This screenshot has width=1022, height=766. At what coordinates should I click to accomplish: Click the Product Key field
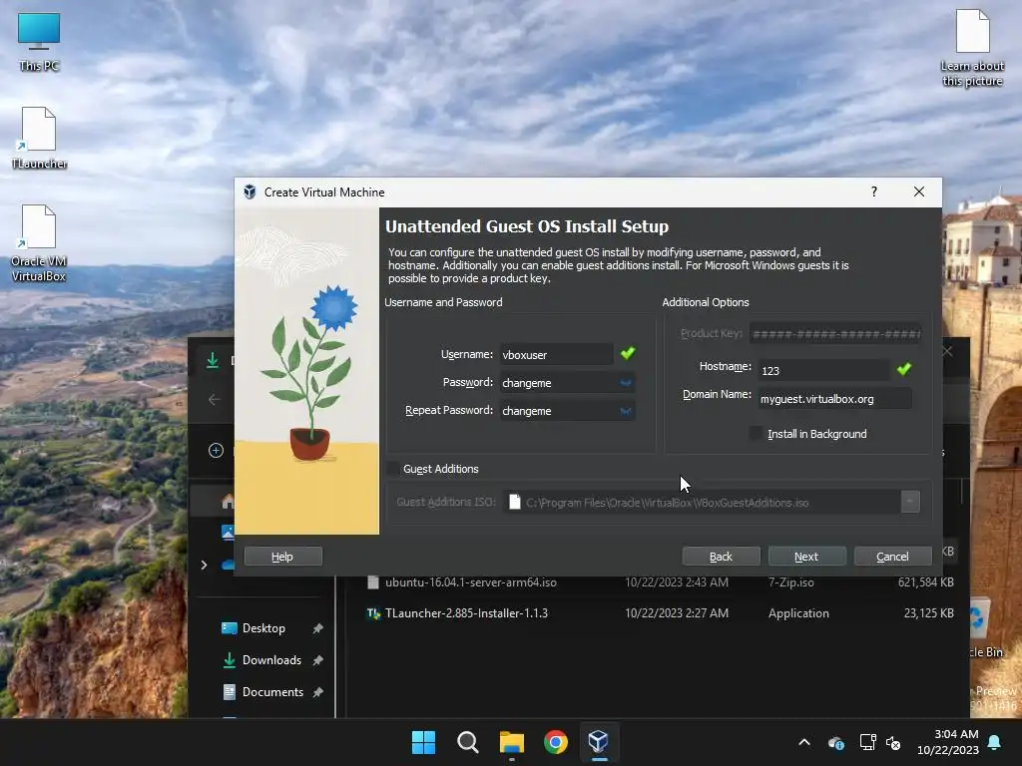(835, 334)
